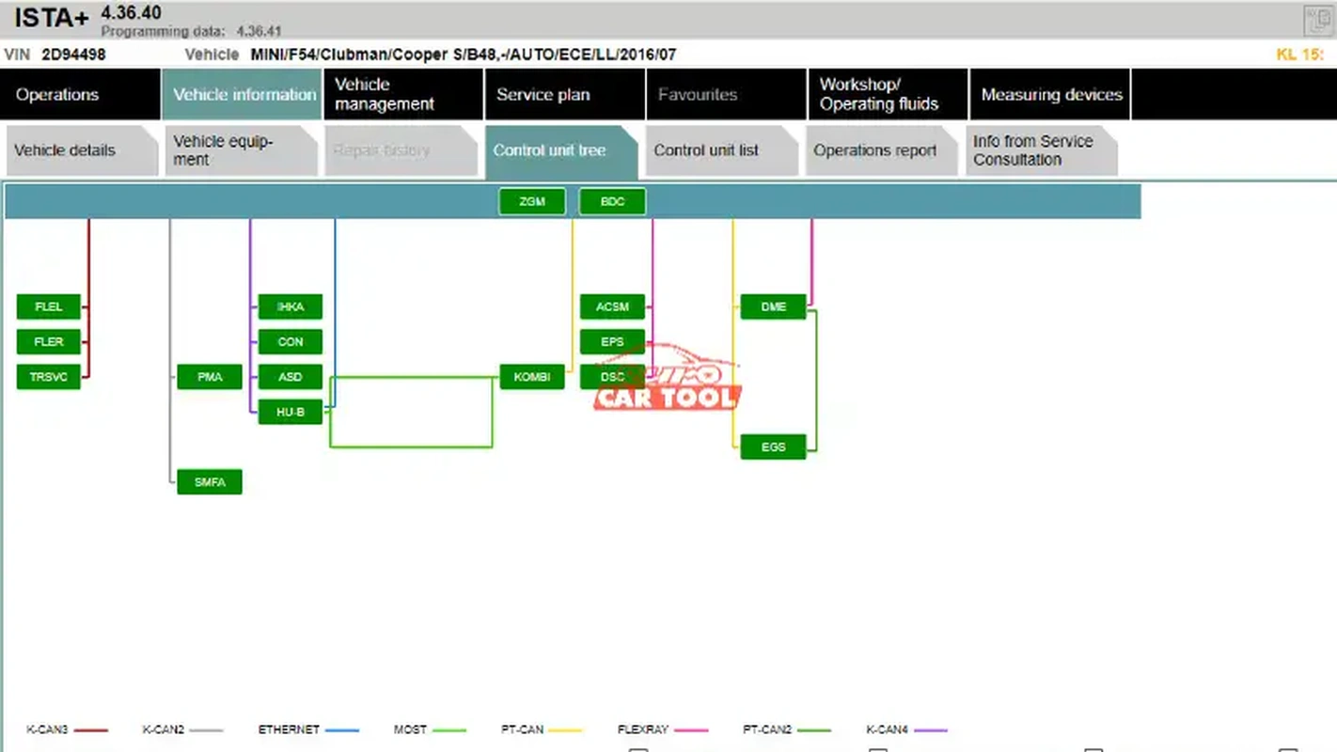Select the FLEL control unit
This screenshot has width=1337, height=752.
point(49,306)
